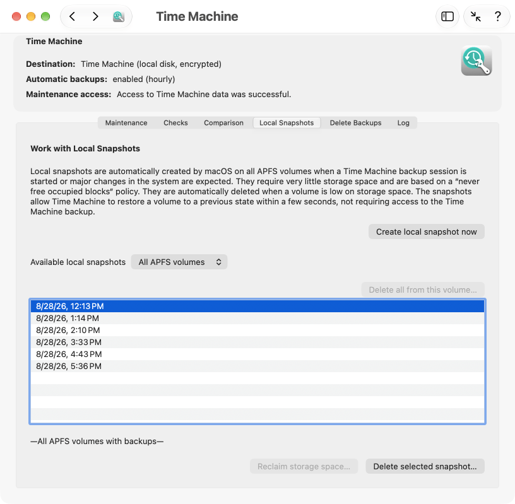The height and width of the screenshot is (504, 515).
Task: Click the green zoom window button
Action: coord(45,16)
